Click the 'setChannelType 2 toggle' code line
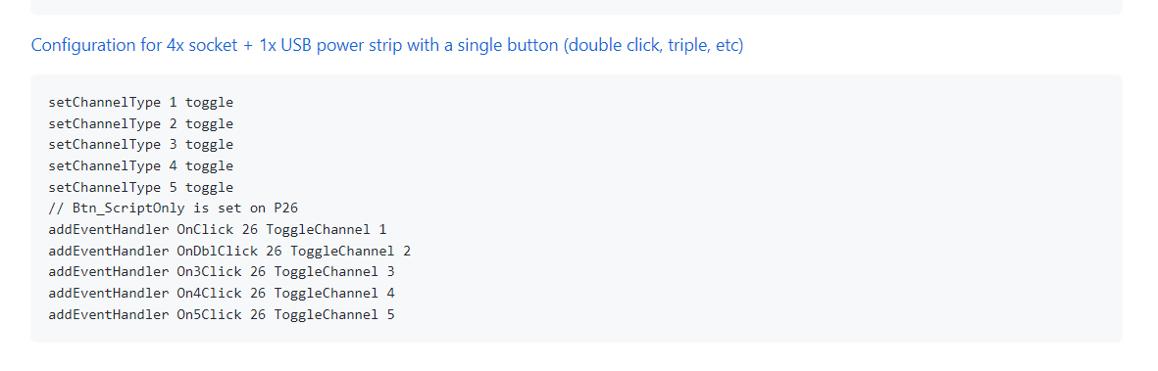The width and height of the screenshot is (1158, 371). click(x=140, y=124)
